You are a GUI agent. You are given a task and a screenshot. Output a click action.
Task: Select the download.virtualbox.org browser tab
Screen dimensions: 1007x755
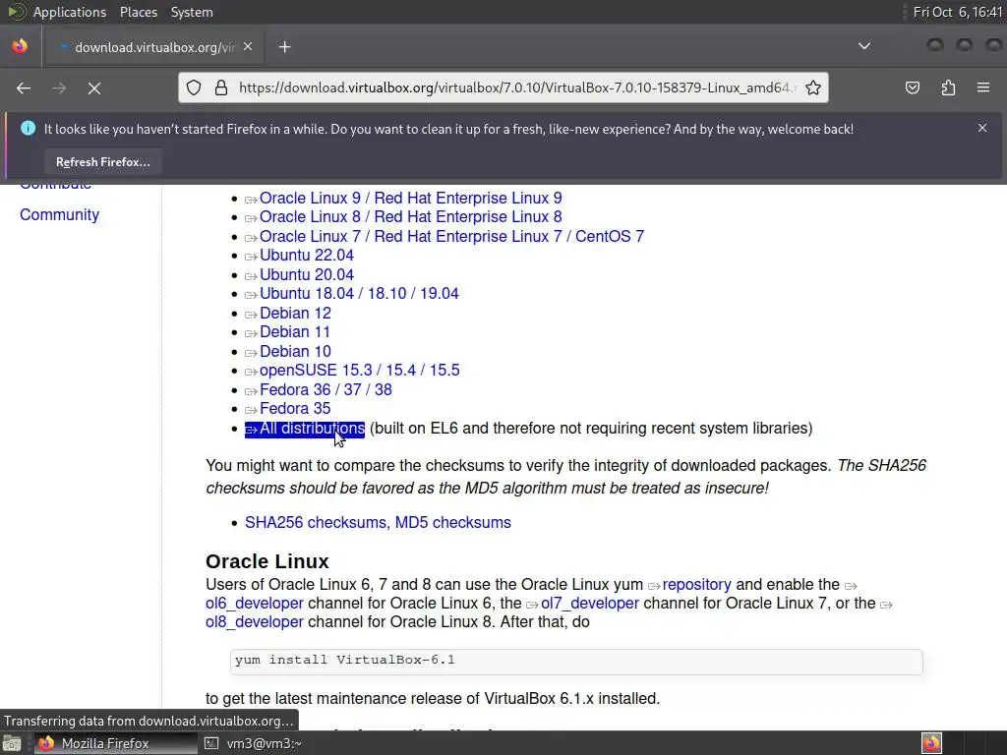(155, 47)
